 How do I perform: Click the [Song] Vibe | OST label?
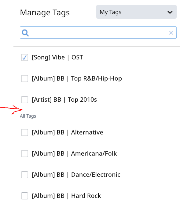coord(57,57)
